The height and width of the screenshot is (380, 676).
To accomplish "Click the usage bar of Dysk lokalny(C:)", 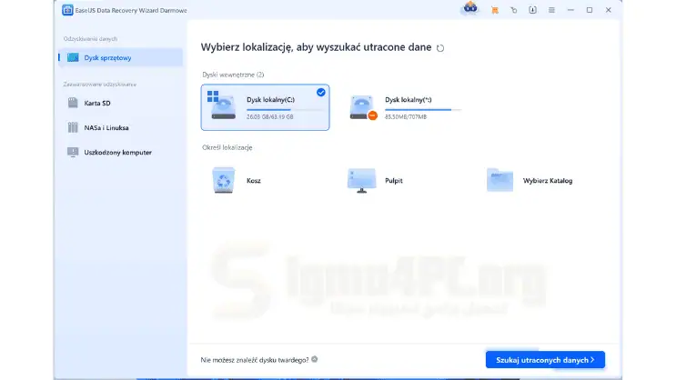I will tap(285, 110).
